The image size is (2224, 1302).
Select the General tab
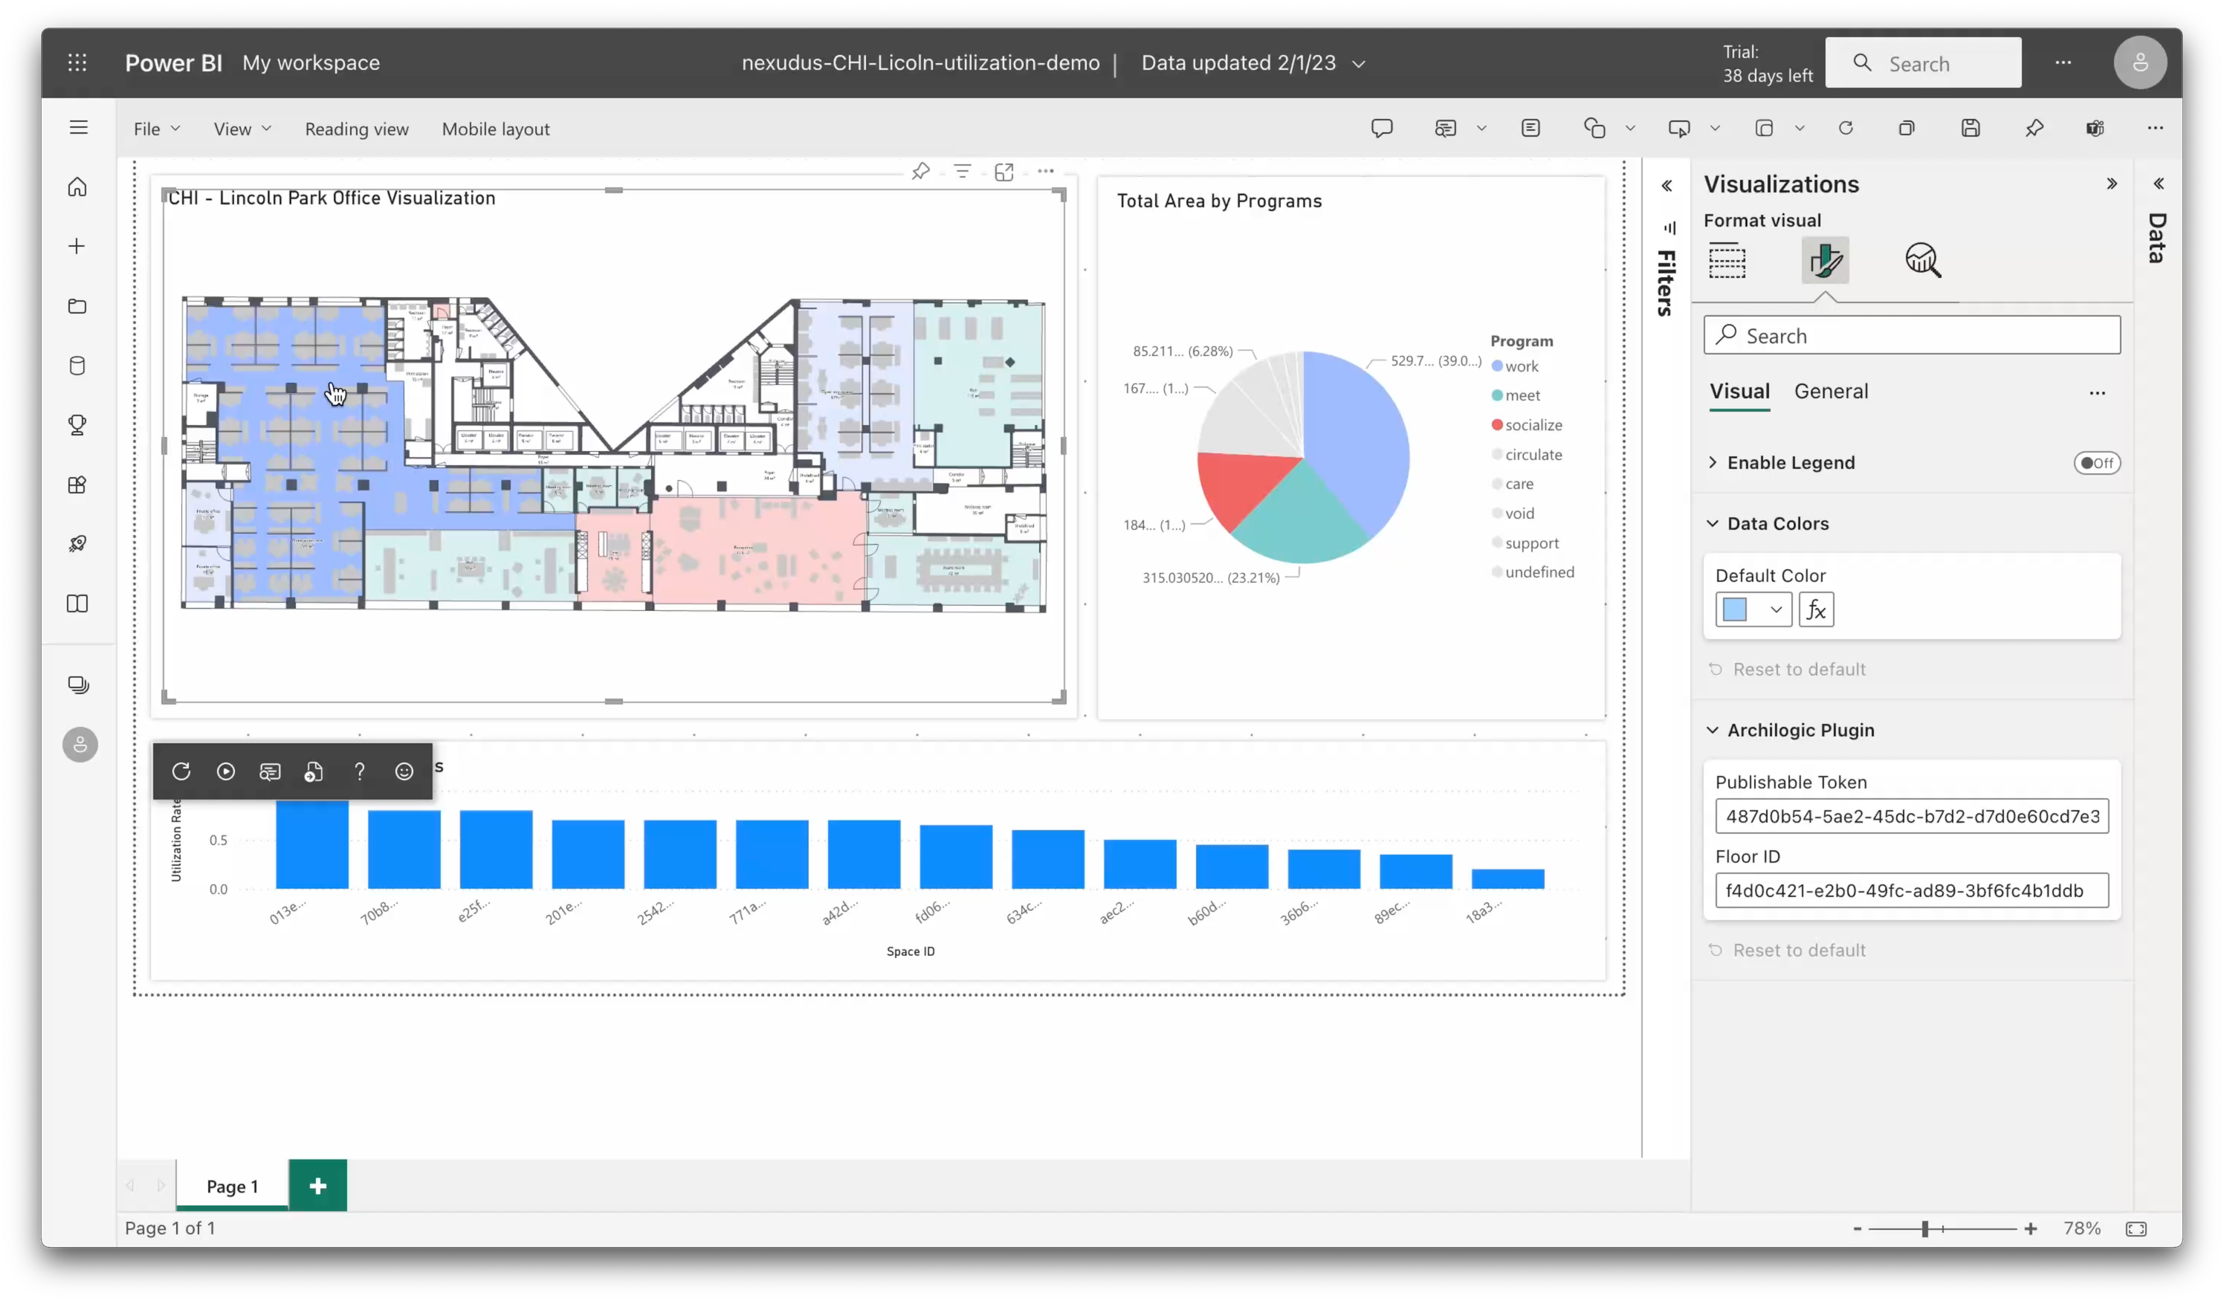[x=1830, y=391]
